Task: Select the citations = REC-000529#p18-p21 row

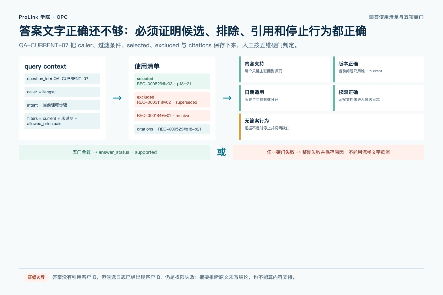Action: point(172,129)
